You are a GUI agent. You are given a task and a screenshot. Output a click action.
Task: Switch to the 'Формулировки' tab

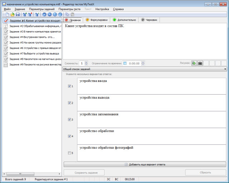tap(96, 20)
